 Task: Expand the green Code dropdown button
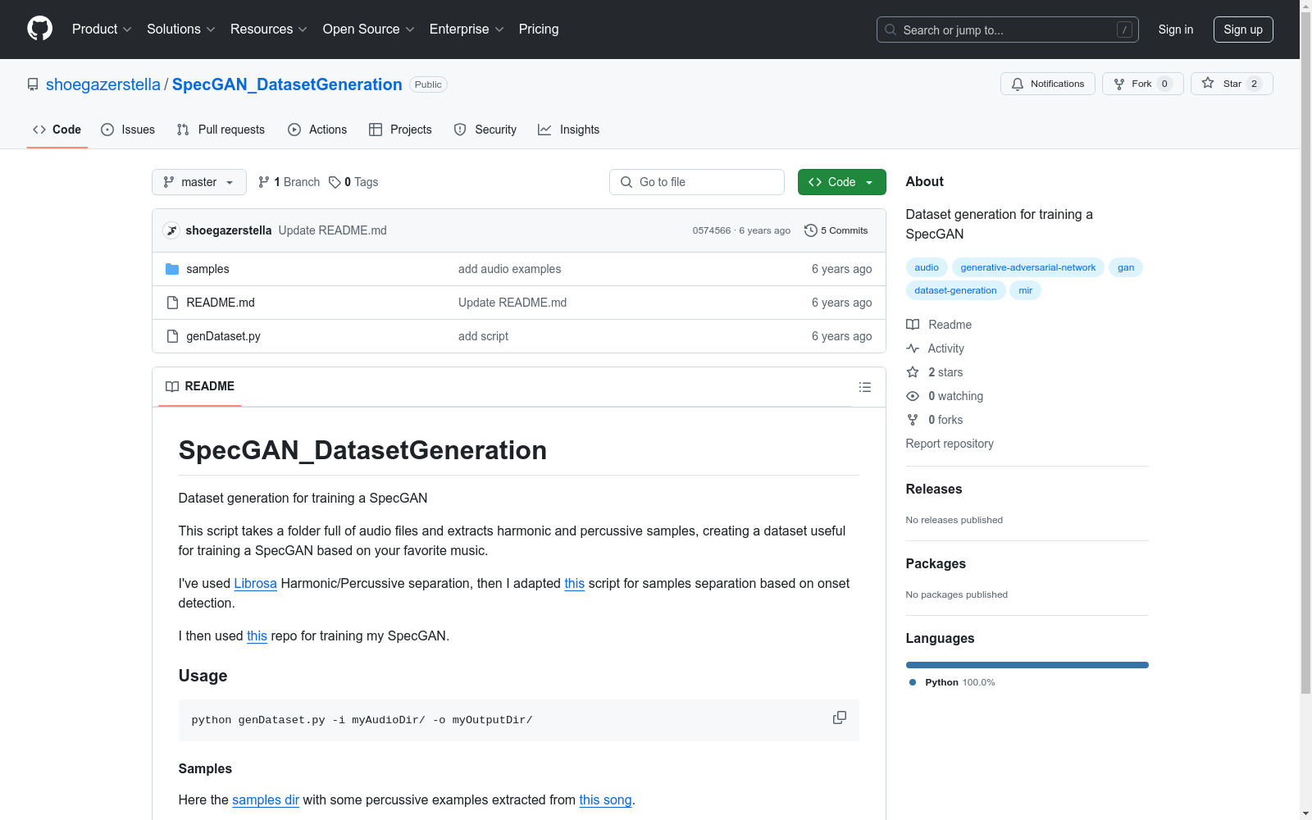pos(841,182)
